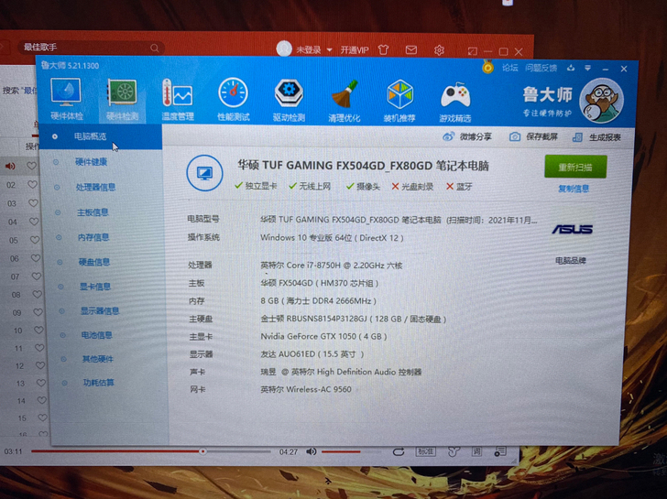Like track 08 heart in music player

pyautogui.click(x=38, y=294)
